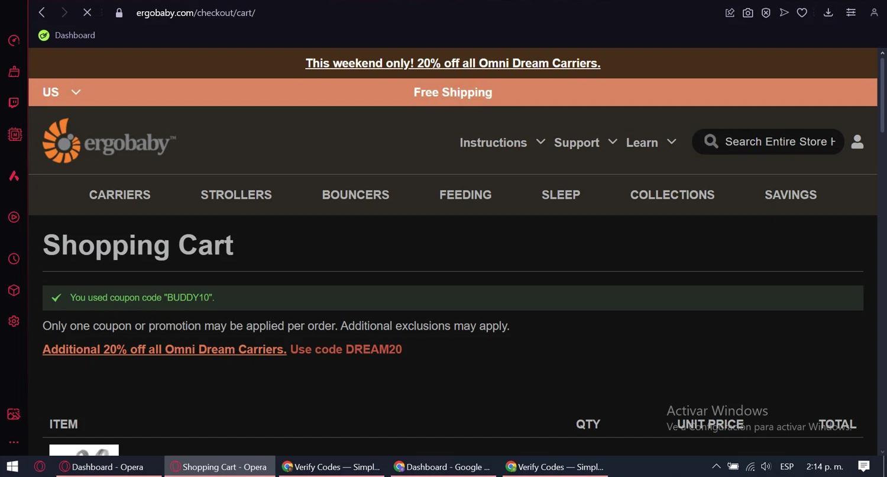Click the site security padlock icon
This screenshot has width=887, height=477.
119,12
